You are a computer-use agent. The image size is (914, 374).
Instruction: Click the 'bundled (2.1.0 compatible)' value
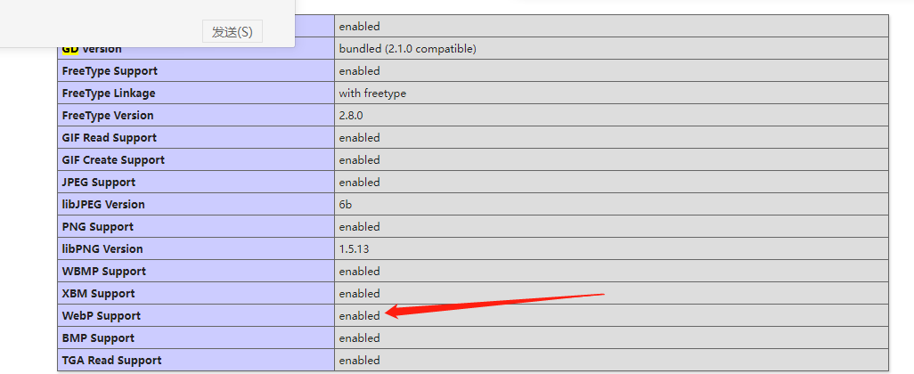[x=407, y=49]
